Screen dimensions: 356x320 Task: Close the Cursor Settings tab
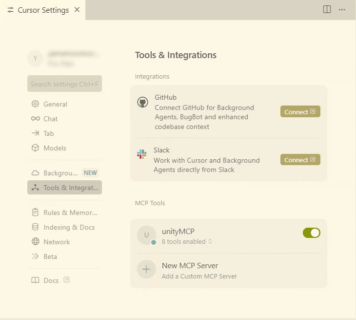coord(77,10)
